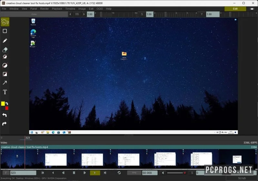Click the yellow pen color swatch

(x=3, y=104)
